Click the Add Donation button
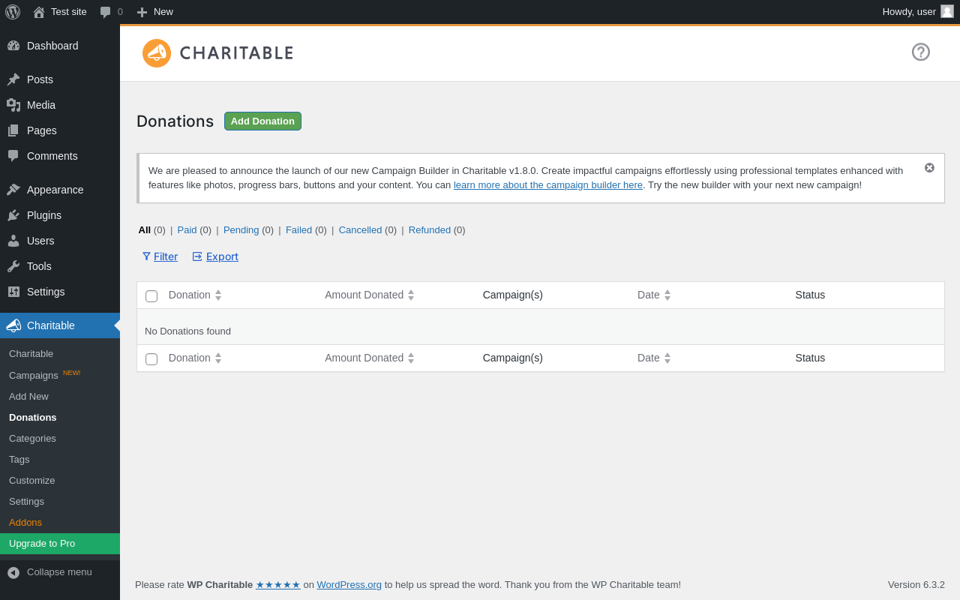960x600 pixels. [262, 121]
